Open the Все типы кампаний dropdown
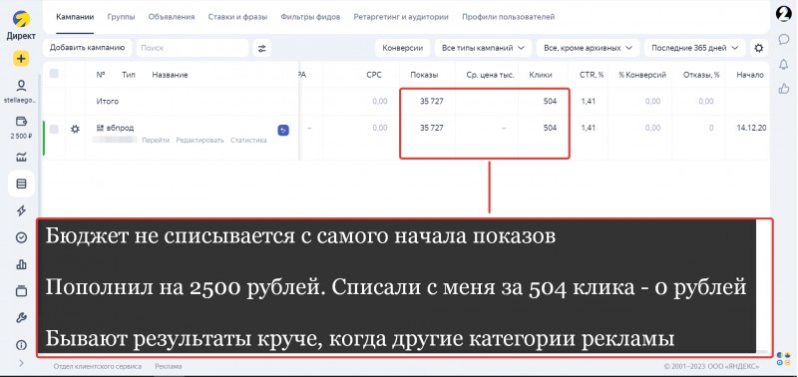This screenshot has width=798, height=377. [483, 48]
